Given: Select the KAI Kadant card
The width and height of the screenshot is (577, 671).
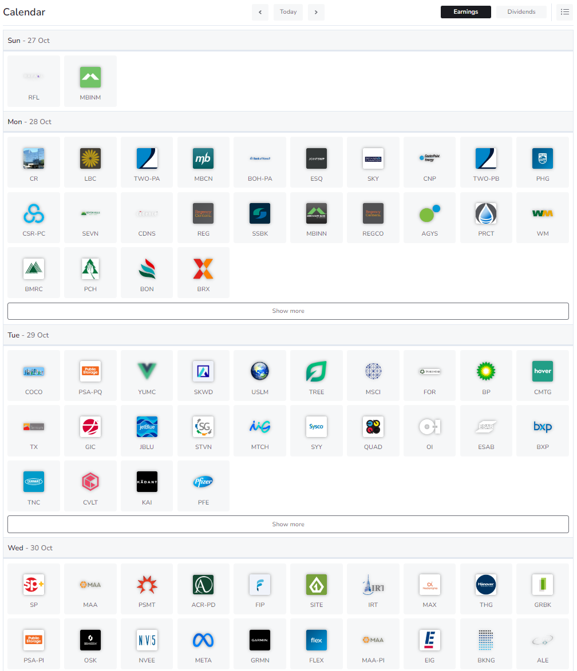Looking at the screenshot, I should 147,486.
